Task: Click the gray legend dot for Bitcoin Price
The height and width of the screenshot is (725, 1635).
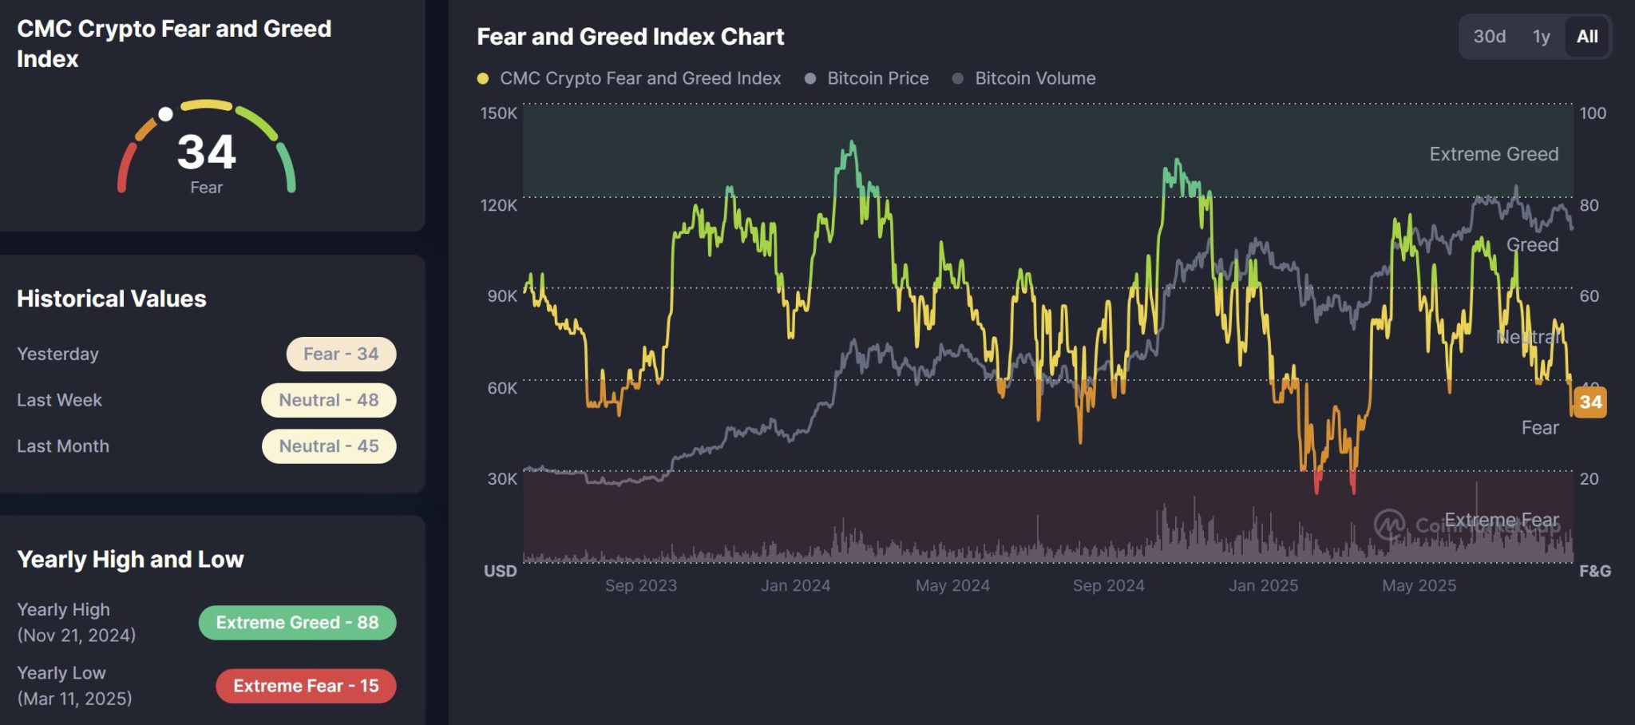Action: pos(812,77)
